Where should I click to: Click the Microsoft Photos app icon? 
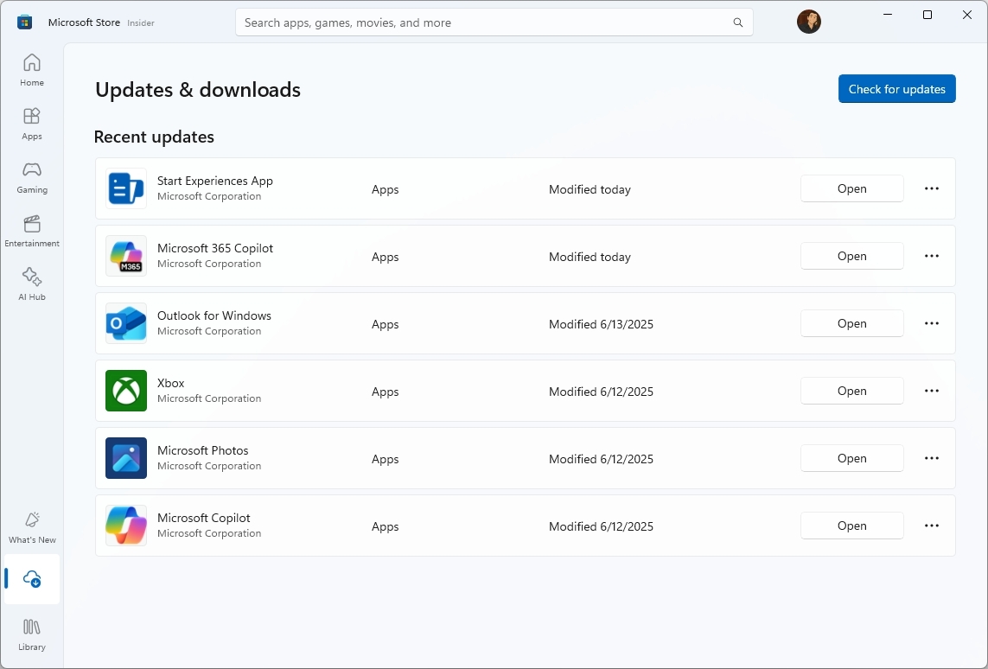125,458
